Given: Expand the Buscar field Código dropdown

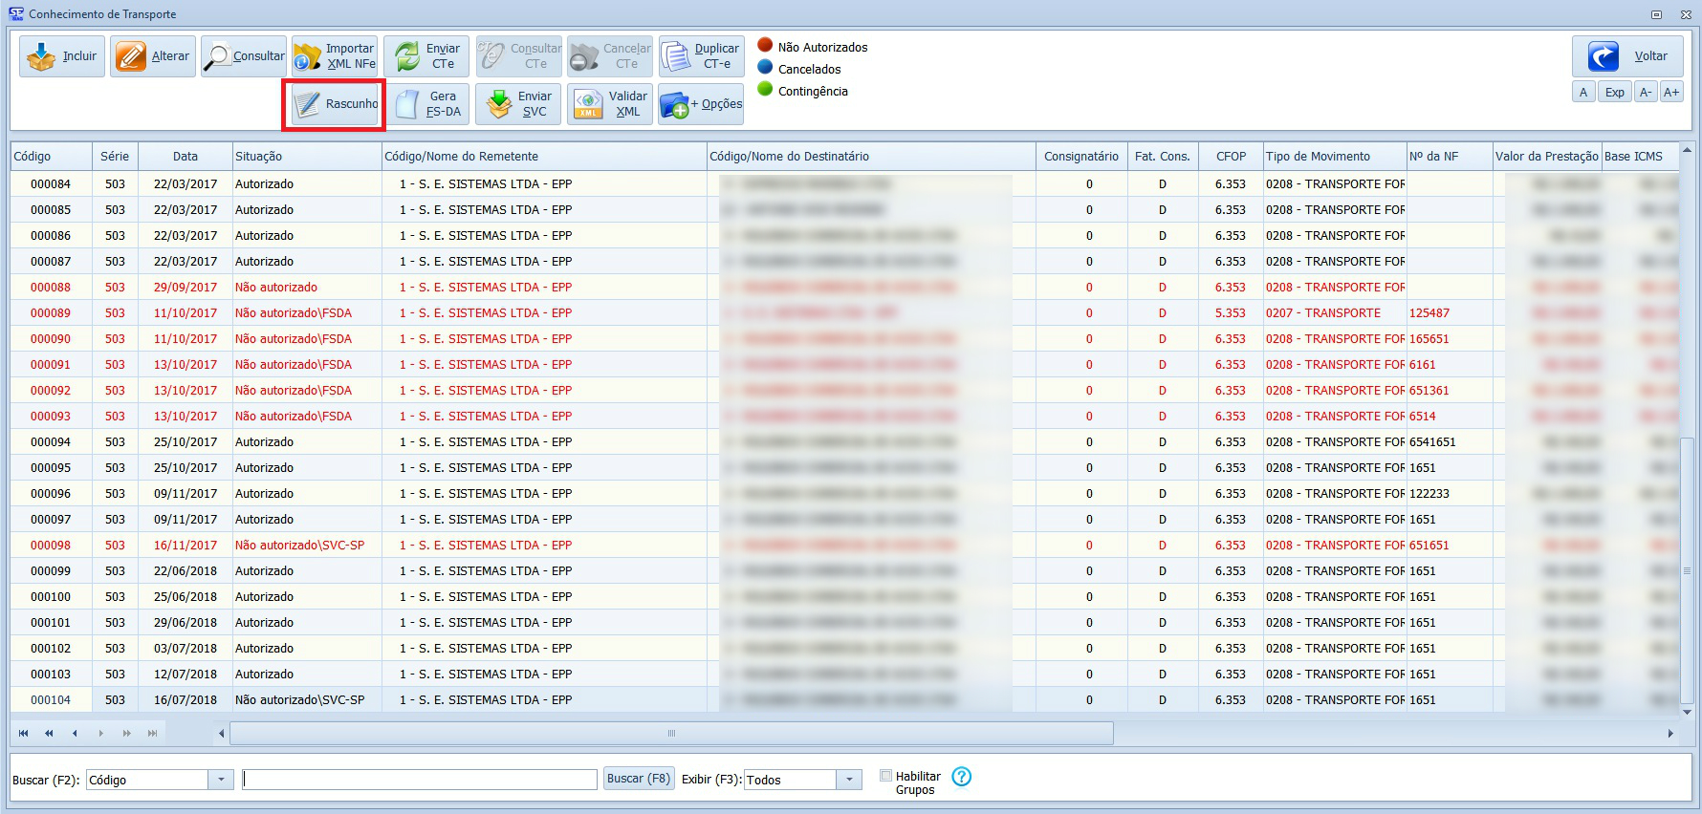Looking at the screenshot, I should tap(221, 780).
